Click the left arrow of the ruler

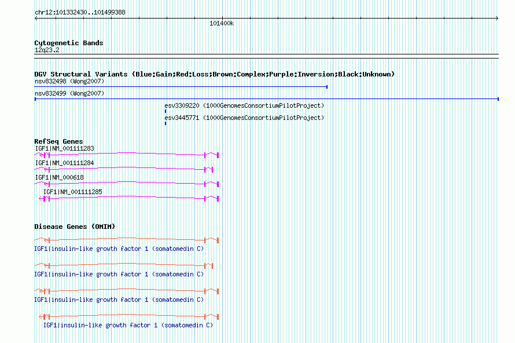pyautogui.click(x=36, y=19)
